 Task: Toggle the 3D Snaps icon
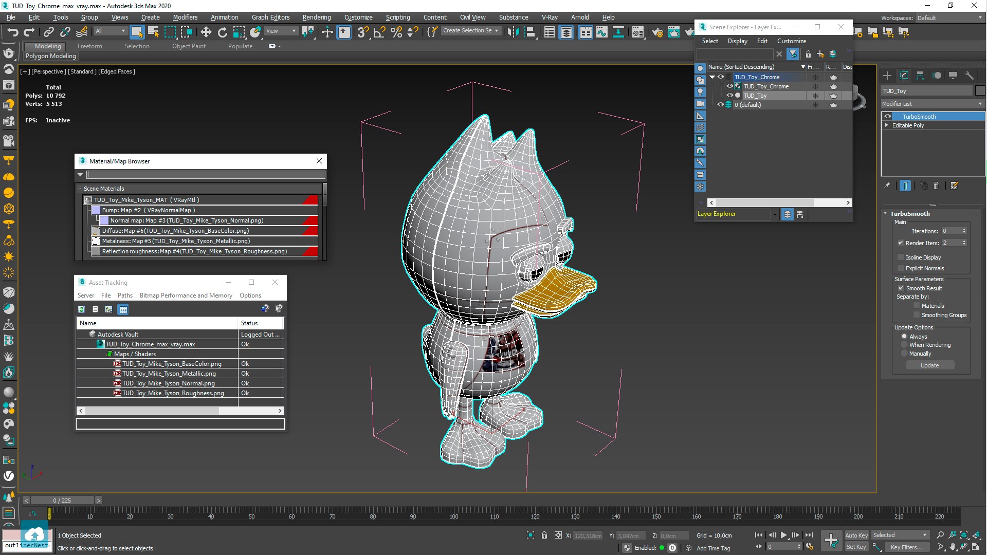pos(363,32)
